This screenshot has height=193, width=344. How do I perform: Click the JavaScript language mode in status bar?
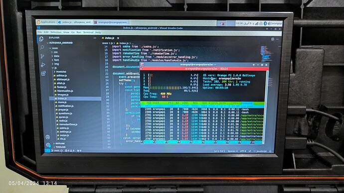(260, 151)
